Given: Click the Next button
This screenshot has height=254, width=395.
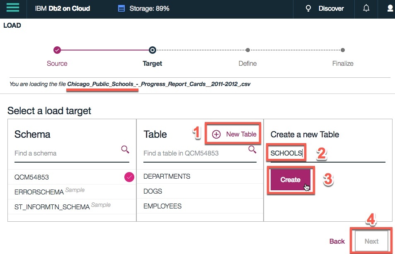Looking at the screenshot, I should click(x=371, y=241).
